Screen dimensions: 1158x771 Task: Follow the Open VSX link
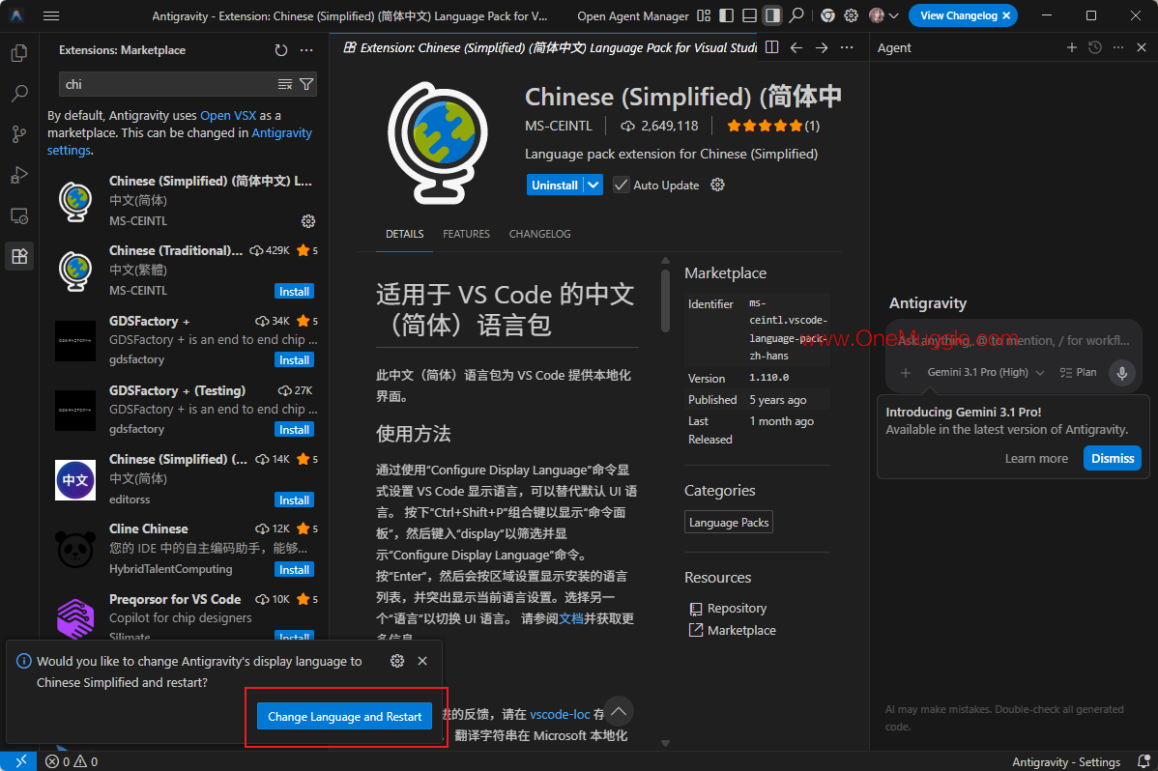[228, 115]
